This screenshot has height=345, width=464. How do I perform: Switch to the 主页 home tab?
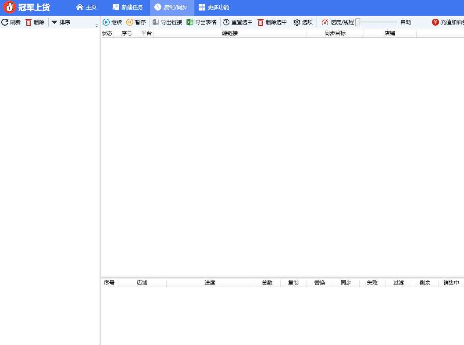(x=86, y=7)
